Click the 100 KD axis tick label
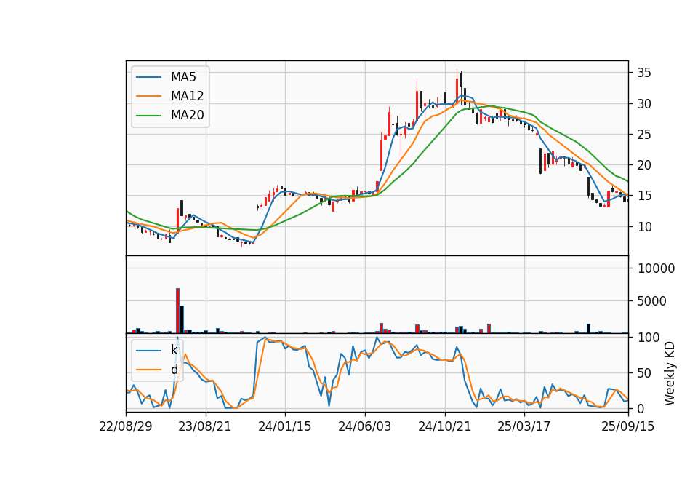The width and height of the screenshot is (698, 502). (649, 338)
